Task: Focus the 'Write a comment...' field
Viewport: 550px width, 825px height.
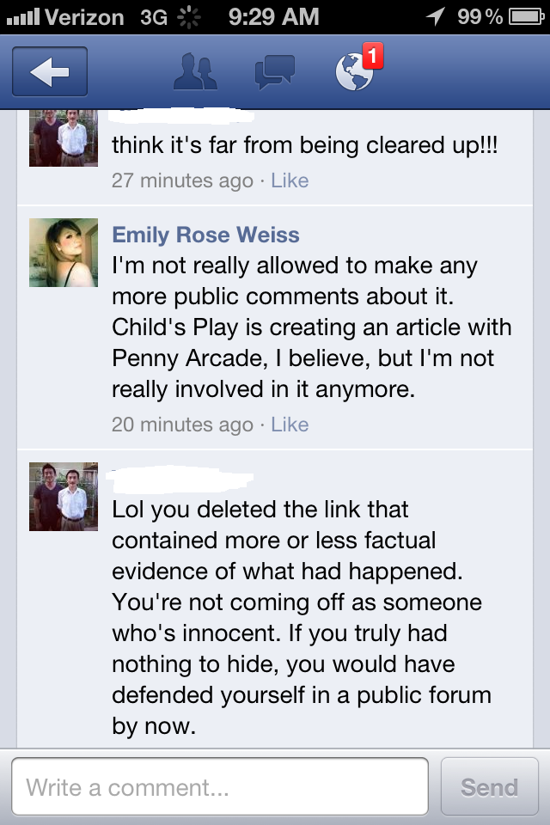Action: point(220,786)
